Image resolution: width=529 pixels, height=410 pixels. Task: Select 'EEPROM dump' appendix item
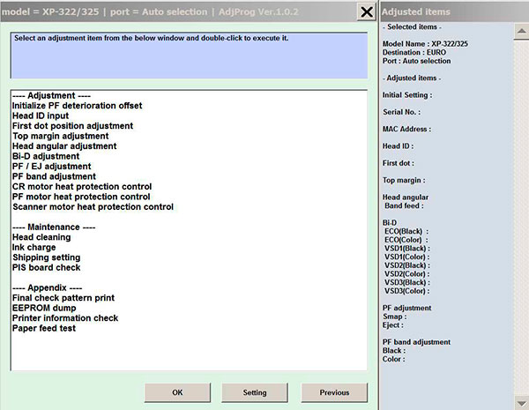44,308
